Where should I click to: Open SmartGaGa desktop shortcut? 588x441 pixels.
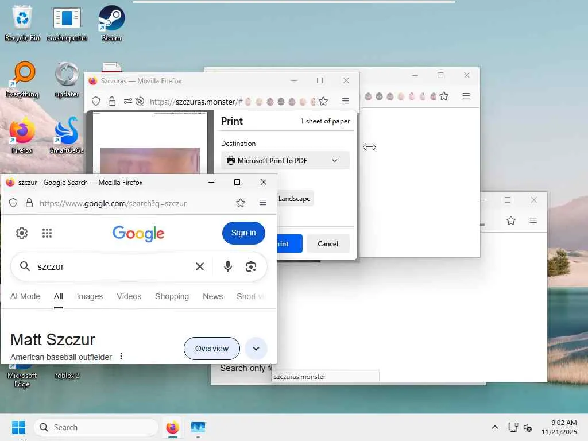pos(67,136)
